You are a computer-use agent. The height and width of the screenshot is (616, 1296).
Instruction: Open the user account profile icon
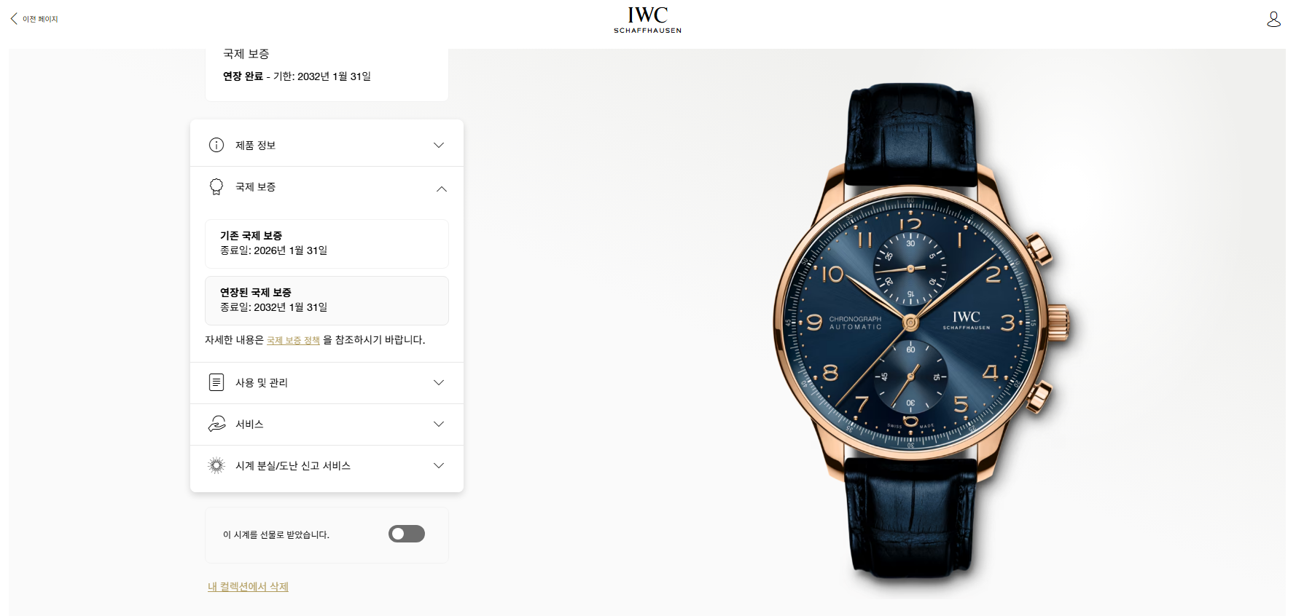(1273, 19)
